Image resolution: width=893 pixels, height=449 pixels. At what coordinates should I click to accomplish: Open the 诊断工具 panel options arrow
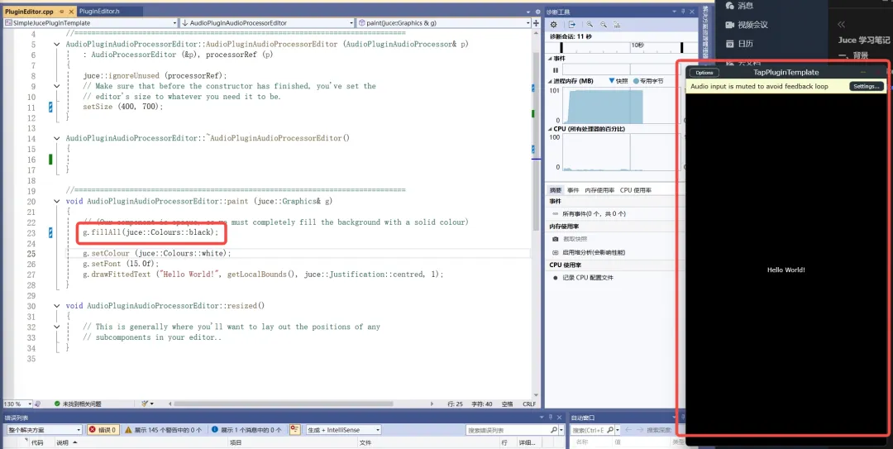tap(675, 12)
